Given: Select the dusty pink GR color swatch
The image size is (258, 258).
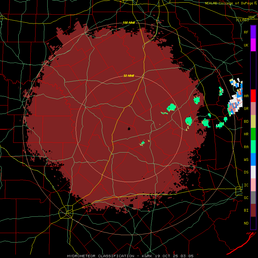Looking at the screenshot, I should 253,109.
